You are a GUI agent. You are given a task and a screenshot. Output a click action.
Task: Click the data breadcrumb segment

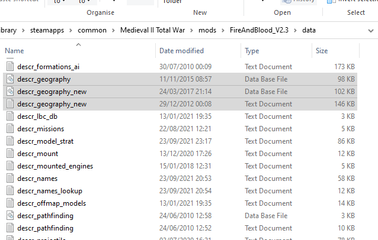pyautogui.click(x=309, y=30)
